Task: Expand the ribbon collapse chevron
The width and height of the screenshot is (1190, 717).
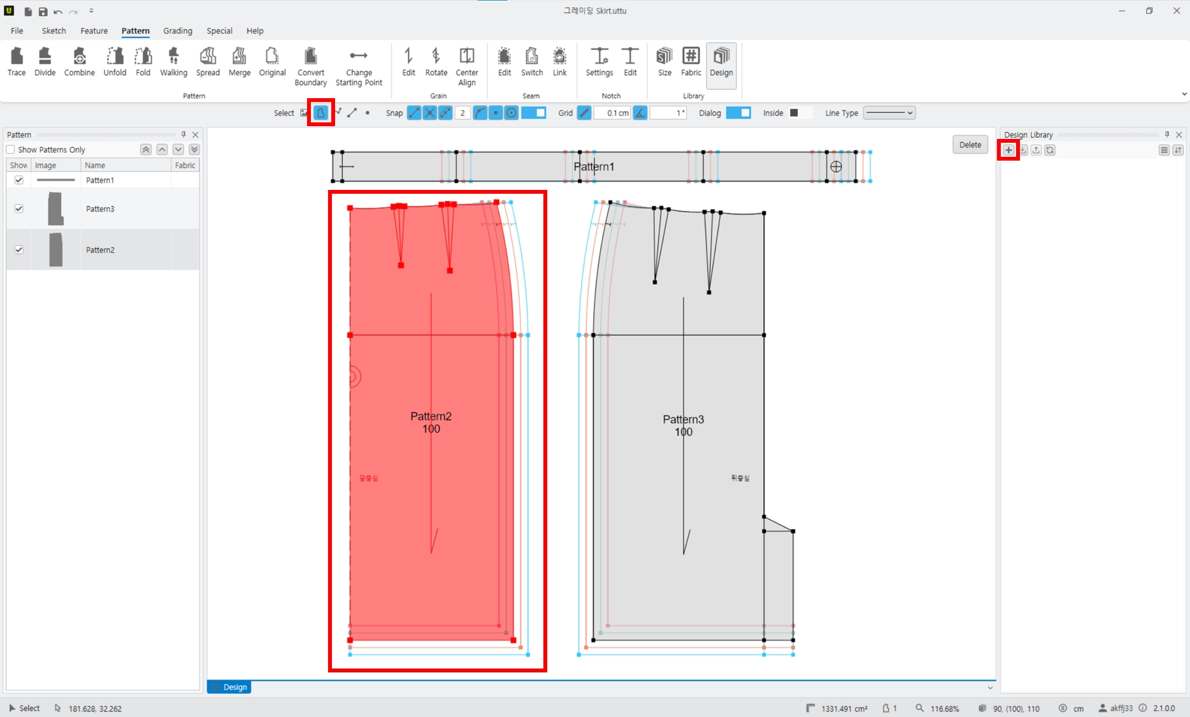Action: tap(1184, 94)
